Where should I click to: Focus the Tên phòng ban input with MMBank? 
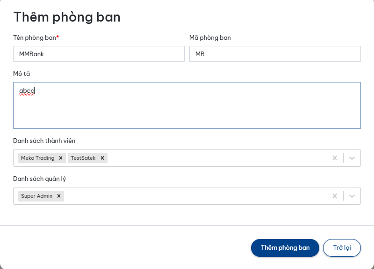pyautogui.click(x=99, y=54)
